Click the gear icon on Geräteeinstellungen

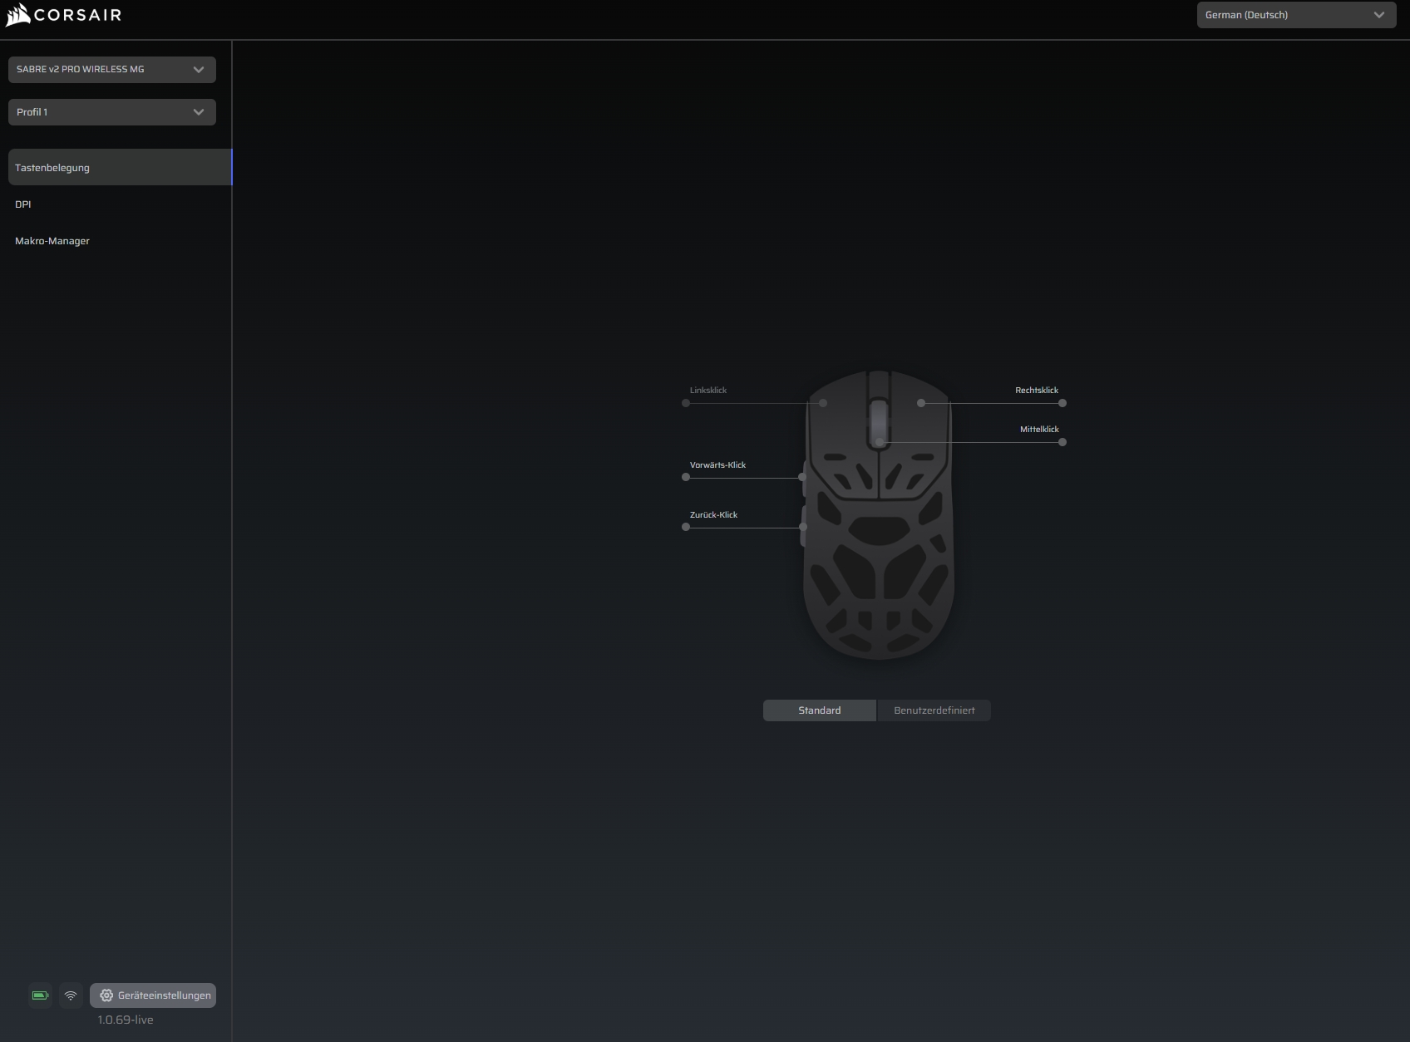point(106,995)
